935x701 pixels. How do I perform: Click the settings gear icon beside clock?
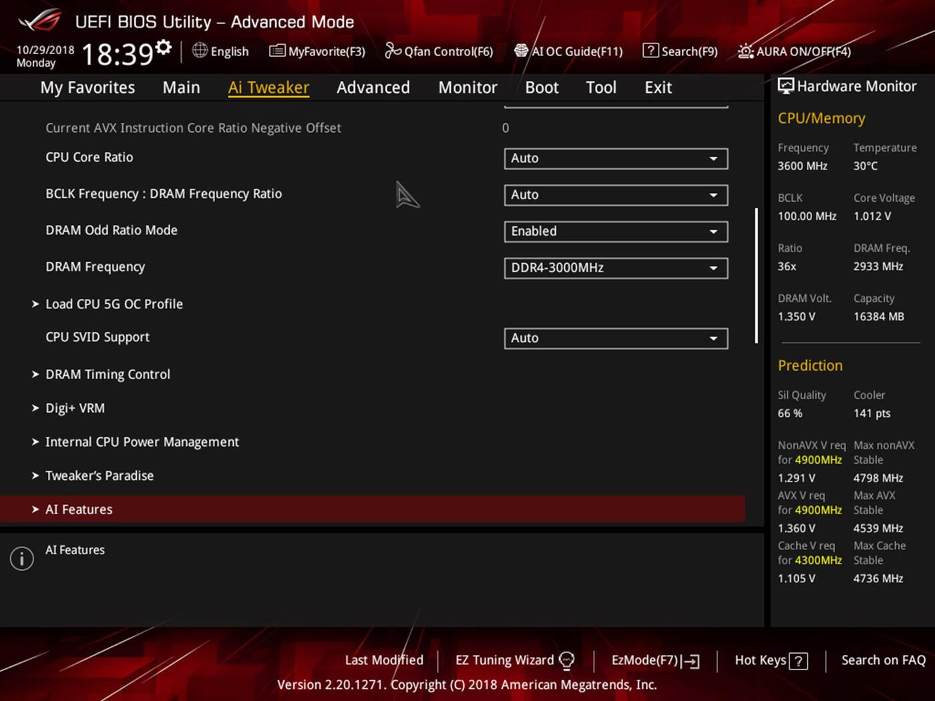coord(164,47)
